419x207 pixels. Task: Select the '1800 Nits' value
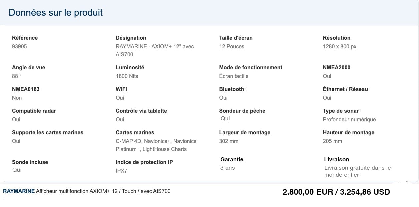127,76
